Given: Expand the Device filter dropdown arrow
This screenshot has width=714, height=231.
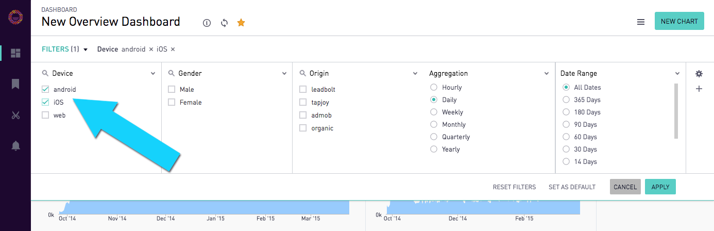Looking at the screenshot, I should (x=153, y=74).
